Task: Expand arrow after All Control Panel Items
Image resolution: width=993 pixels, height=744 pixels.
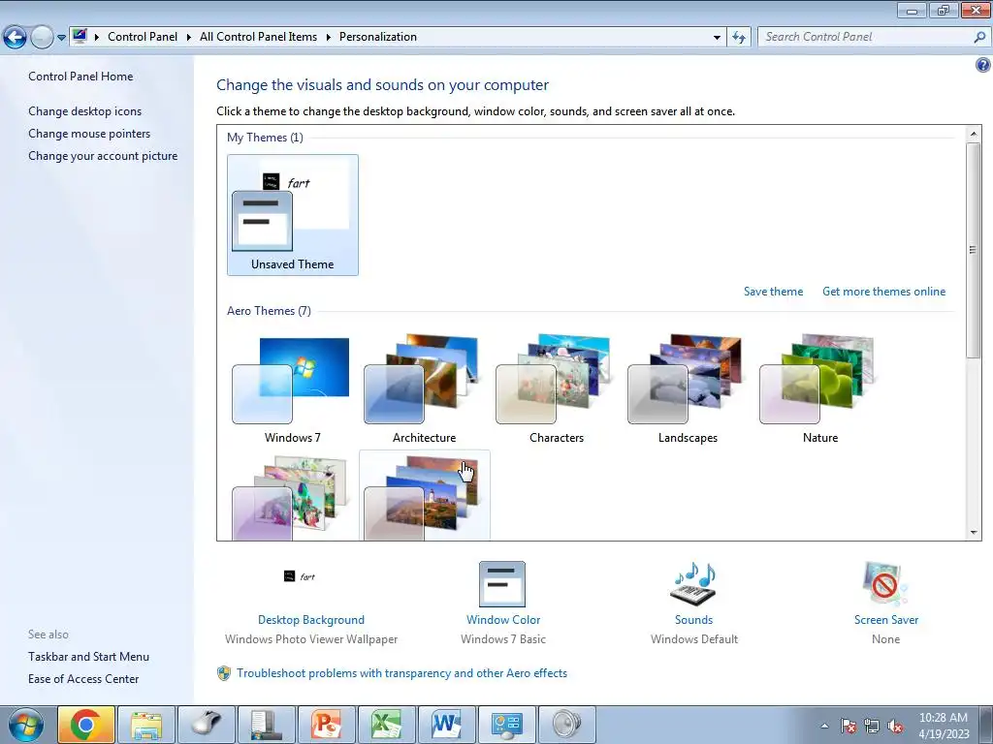Action: pos(328,38)
